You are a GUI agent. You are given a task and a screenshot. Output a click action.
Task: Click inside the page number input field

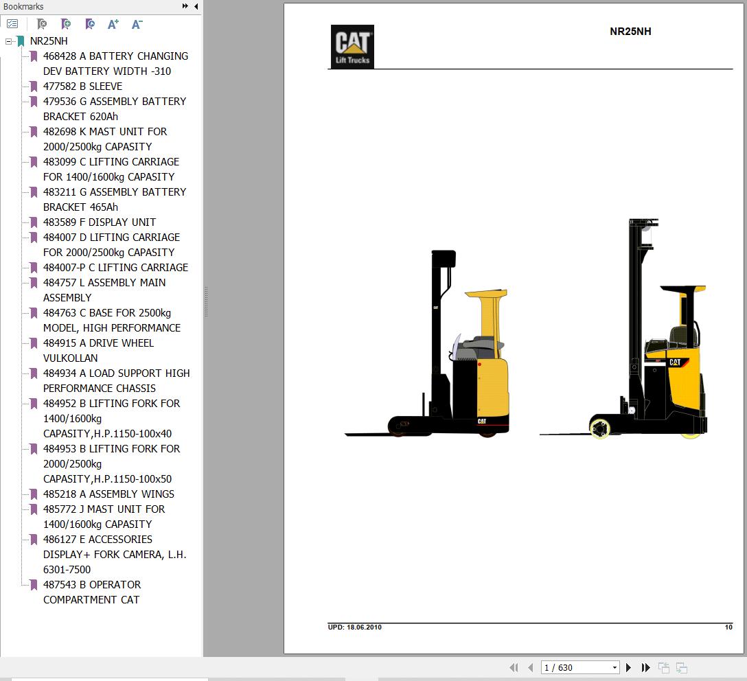click(570, 667)
